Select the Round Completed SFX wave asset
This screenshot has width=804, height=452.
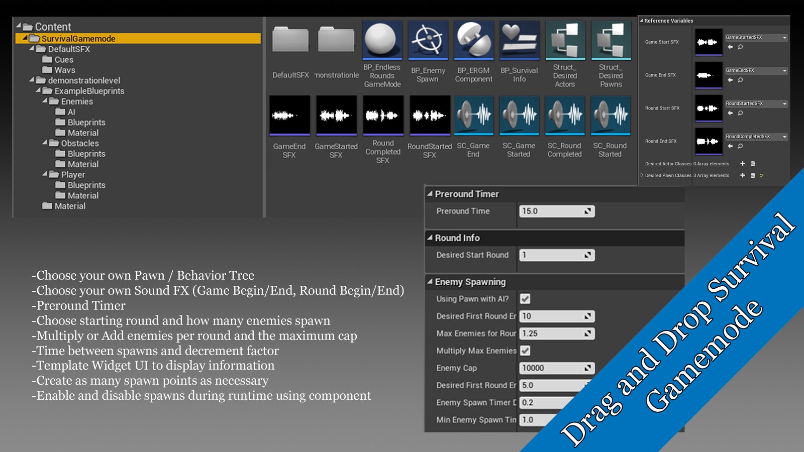click(383, 116)
